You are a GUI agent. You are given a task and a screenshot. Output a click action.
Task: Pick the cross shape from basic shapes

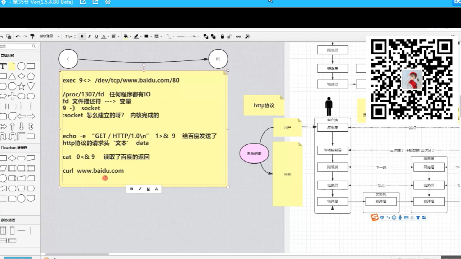12,96
